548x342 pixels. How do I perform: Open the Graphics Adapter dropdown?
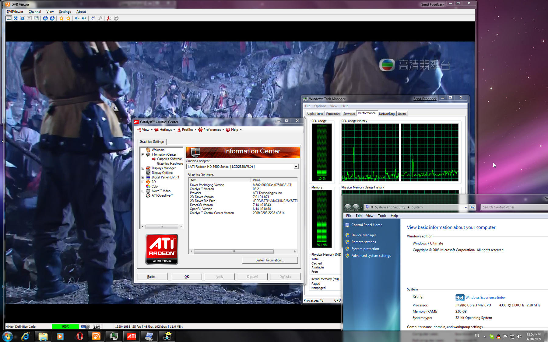(x=296, y=167)
